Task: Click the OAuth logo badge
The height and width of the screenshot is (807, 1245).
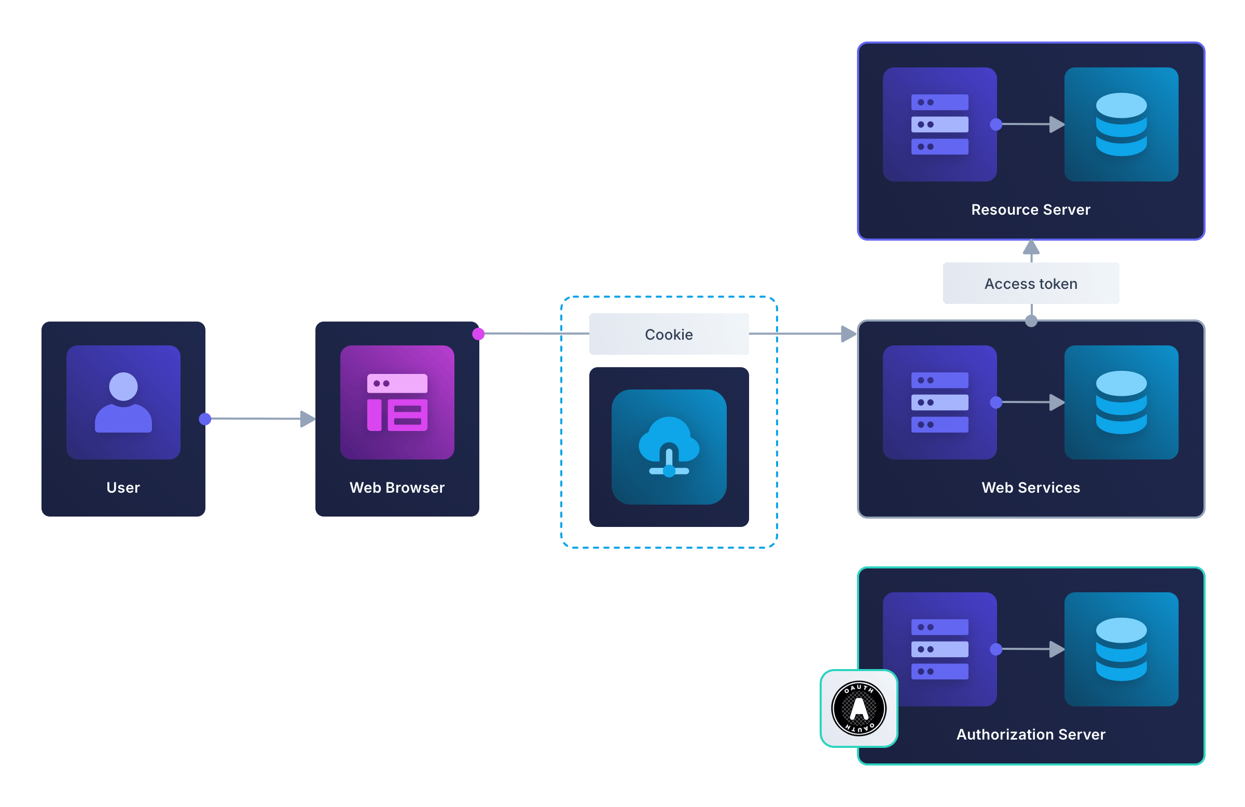Action: pyautogui.click(x=859, y=708)
